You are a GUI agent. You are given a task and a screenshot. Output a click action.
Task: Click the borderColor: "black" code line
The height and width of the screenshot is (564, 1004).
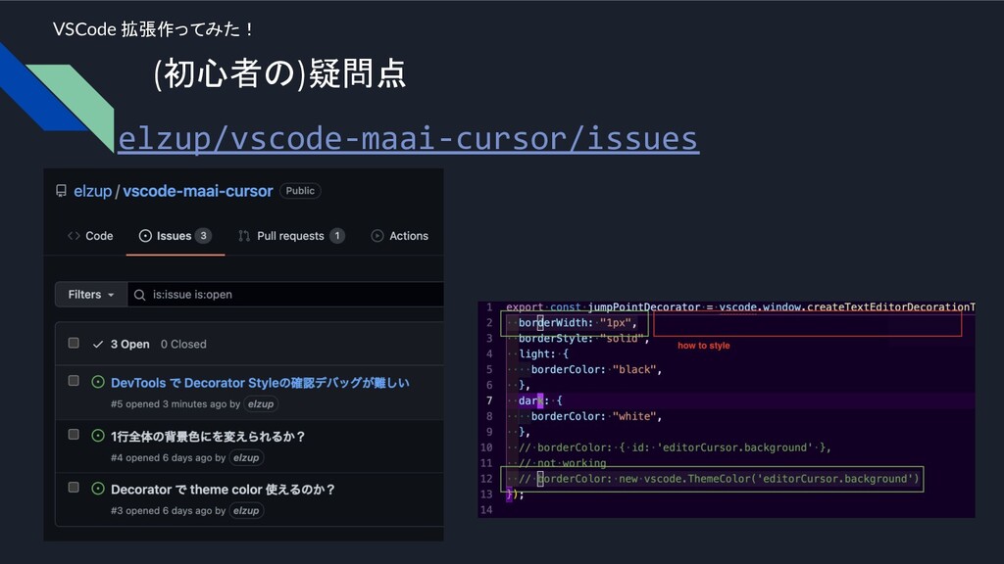[596, 369]
